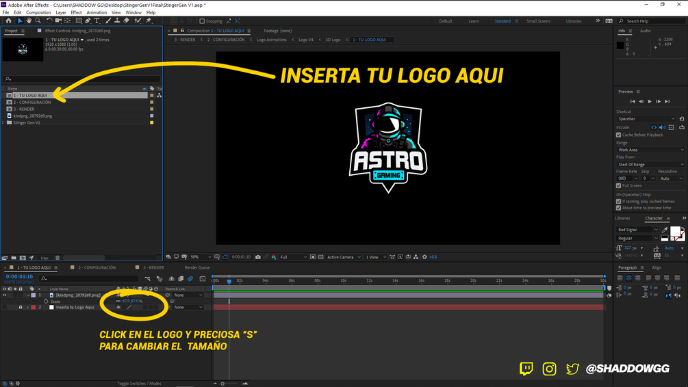Open the Bad Signal font dropdown
Screen dimensions: 688x387
[x=637, y=230]
